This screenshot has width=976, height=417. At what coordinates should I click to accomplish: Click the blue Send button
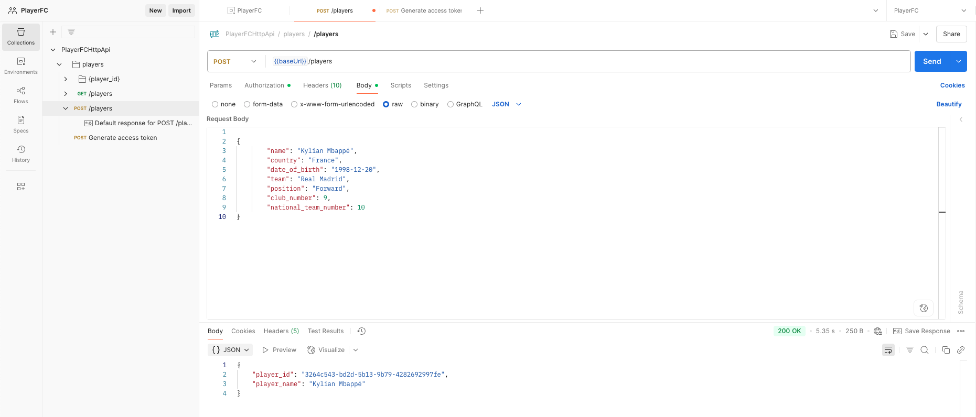point(932,61)
